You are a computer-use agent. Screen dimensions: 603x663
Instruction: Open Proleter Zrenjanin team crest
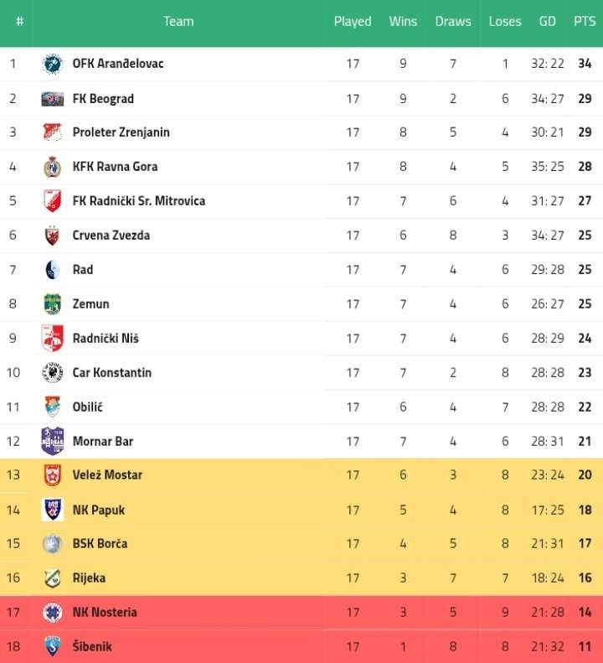(x=53, y=132)
